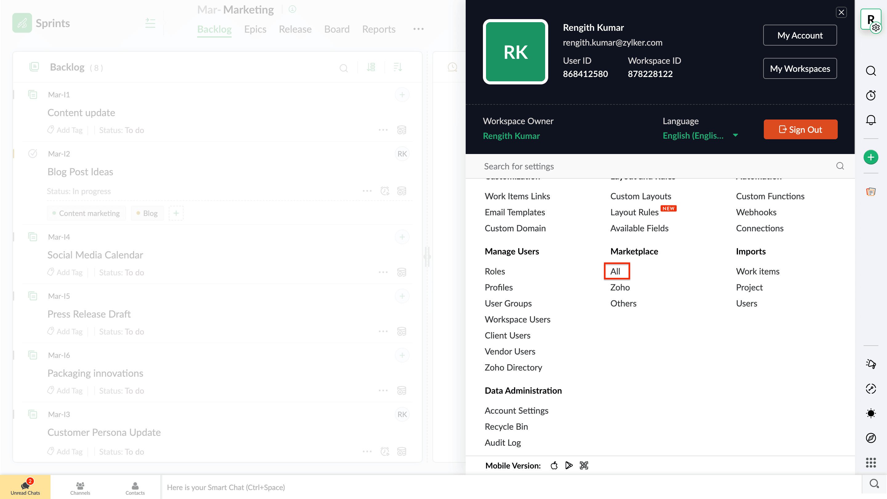Close the profile settings panel

click(841, 12)
